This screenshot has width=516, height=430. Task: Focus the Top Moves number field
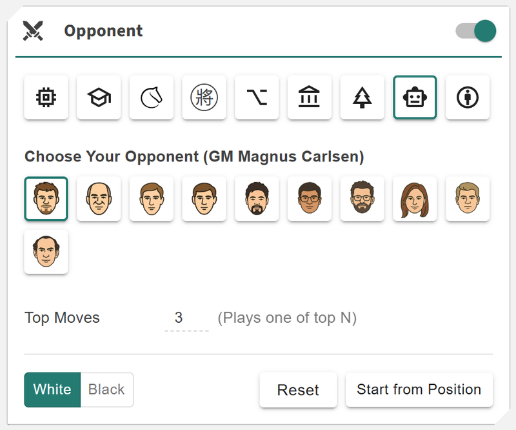(186, 318)
